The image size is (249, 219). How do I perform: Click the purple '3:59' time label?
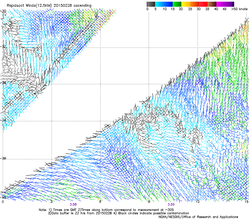171,205
